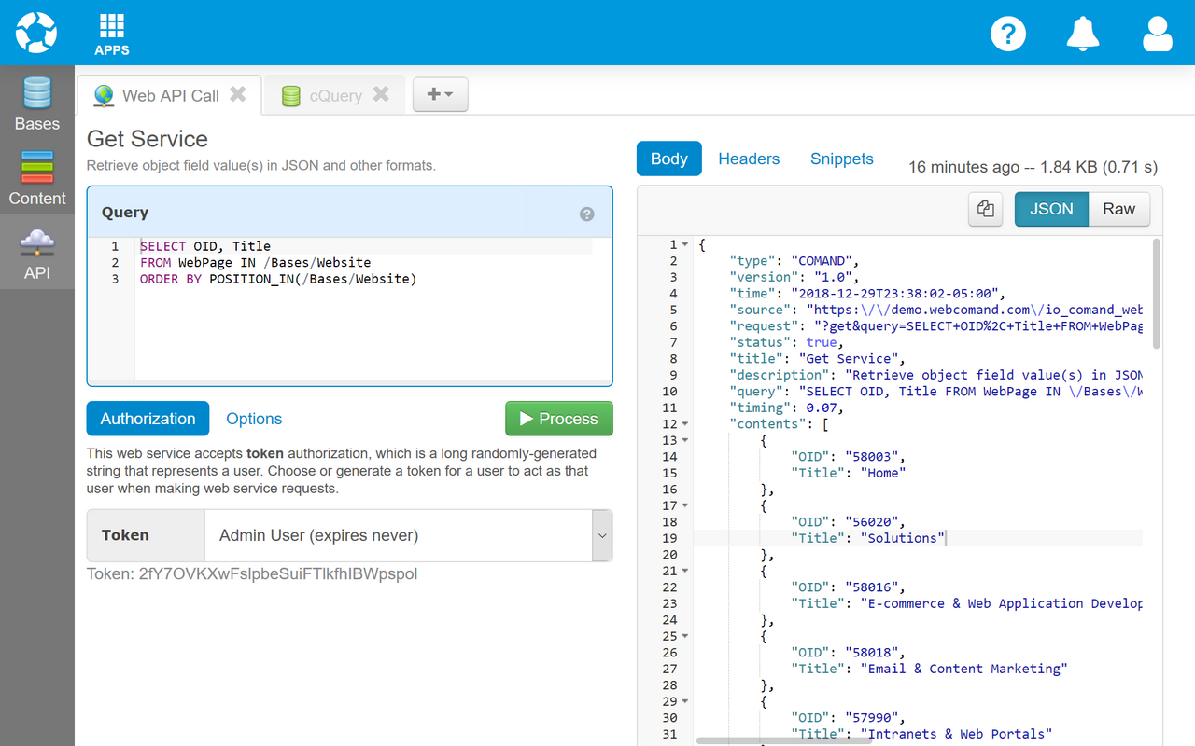This screenshot has height=746, width=1195.
Task: Open the Options link
Action: pyautogui.click(x=254, y=419)
